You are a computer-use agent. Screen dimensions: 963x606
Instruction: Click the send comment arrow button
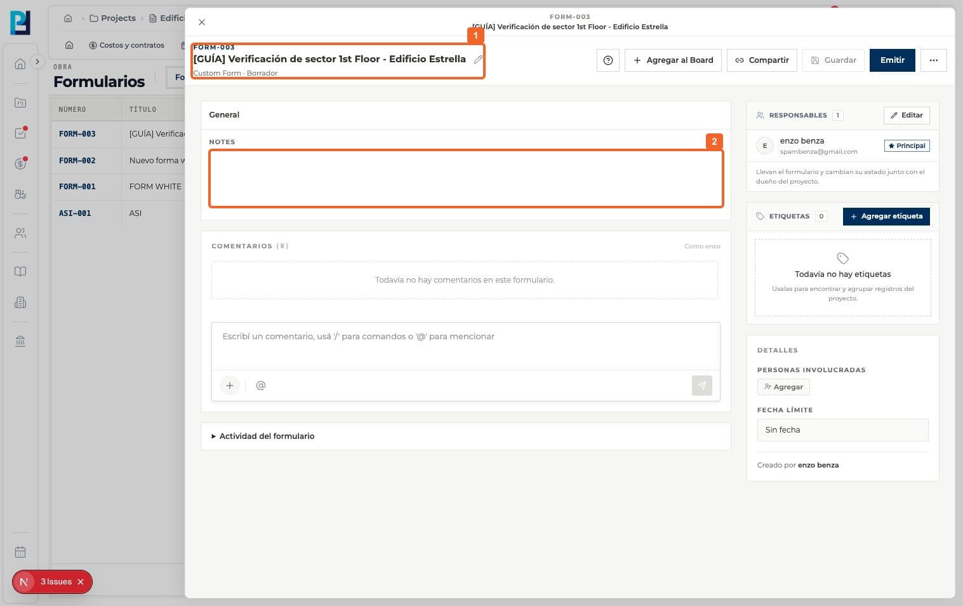click(x=702, y=386)
